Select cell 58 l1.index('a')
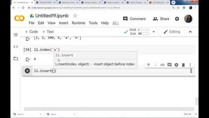 109,49
